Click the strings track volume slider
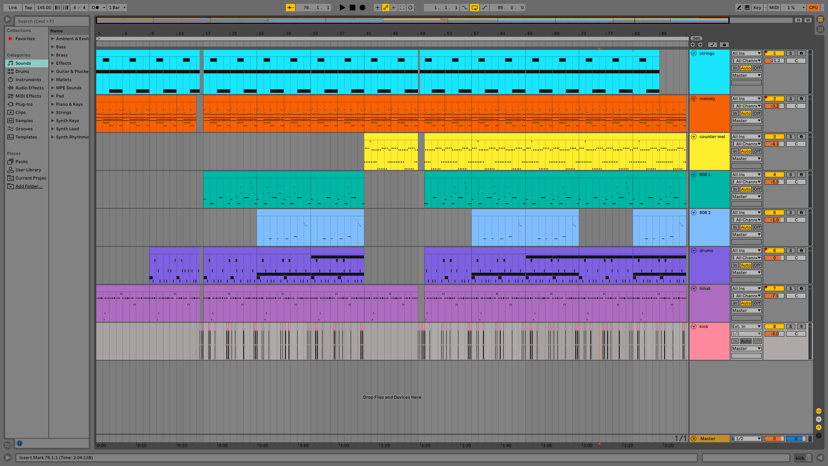This screenshot has height=466, width=828. click(x=775, y=61)
